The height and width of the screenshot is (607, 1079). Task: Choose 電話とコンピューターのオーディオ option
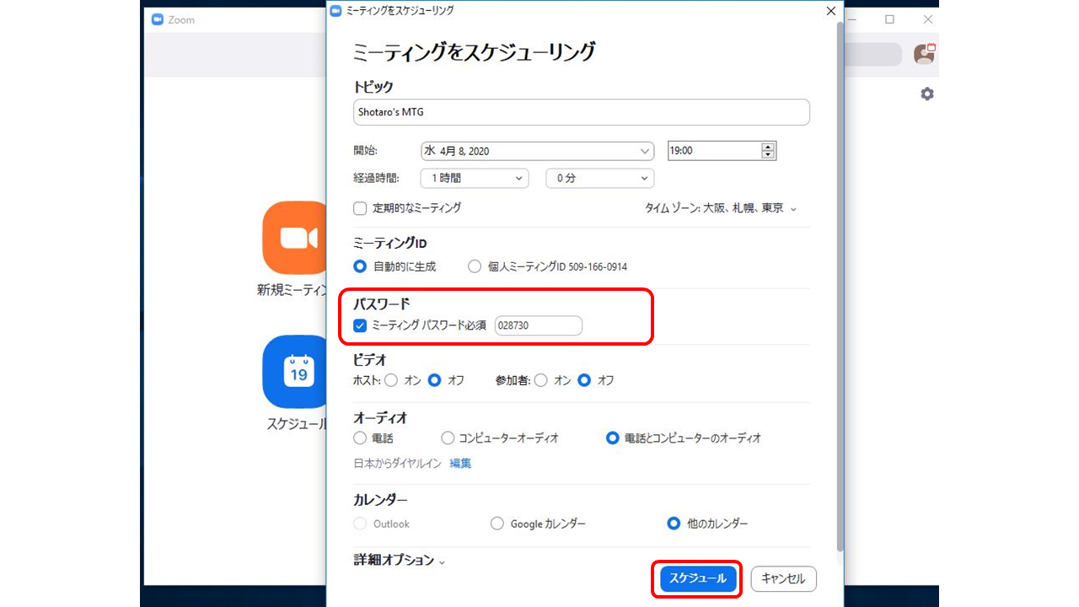(613, 438)
